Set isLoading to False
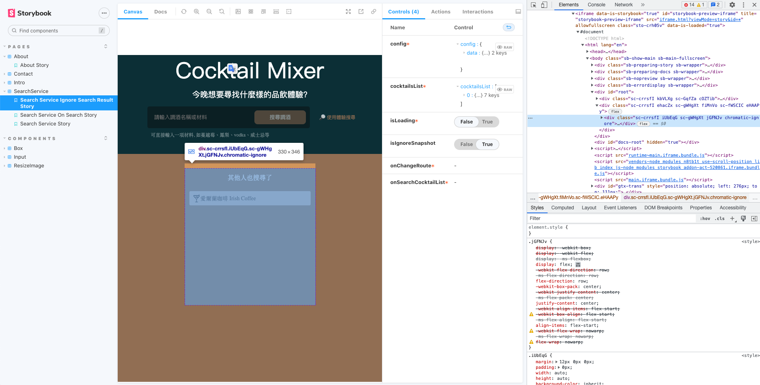 (466, 122)
